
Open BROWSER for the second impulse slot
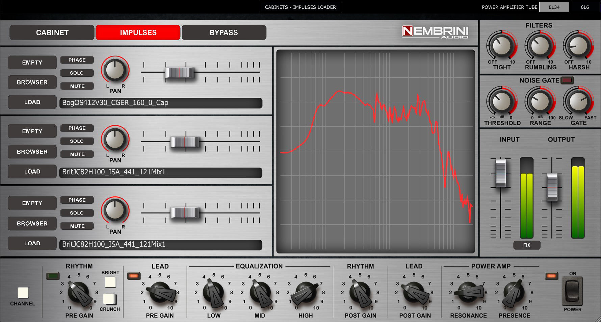pyautogui.click(x=32, y=152)
